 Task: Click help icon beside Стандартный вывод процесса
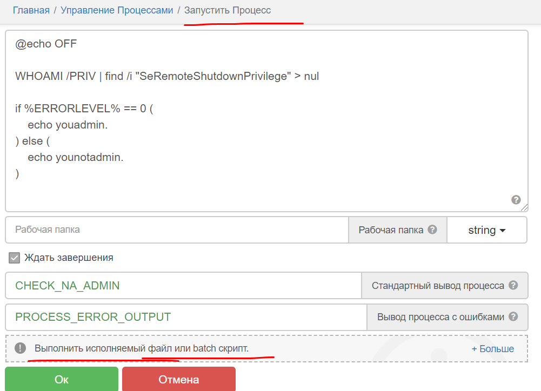coord(513,285)
